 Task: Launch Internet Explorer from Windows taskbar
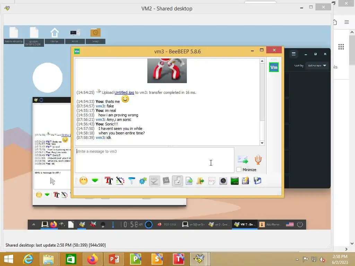coord(28,259)
